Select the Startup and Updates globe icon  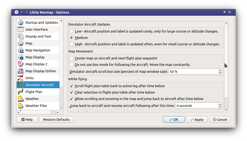click(21, 22)
